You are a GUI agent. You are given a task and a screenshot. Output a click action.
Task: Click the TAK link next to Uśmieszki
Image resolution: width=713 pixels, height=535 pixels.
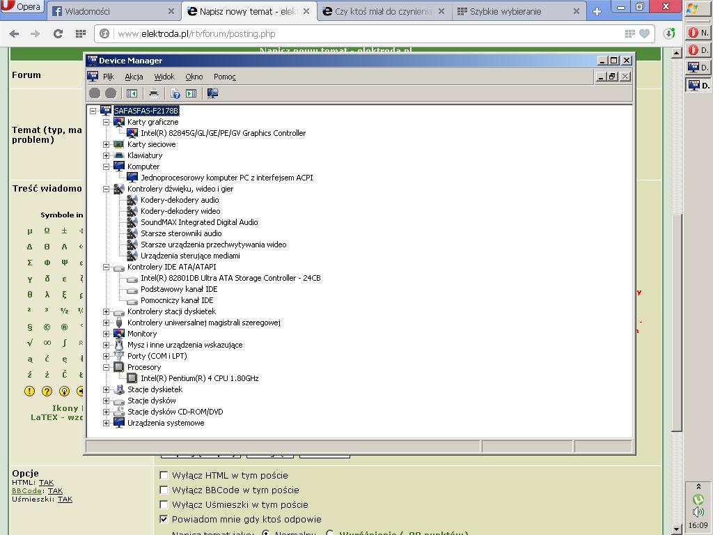[65, 499]
